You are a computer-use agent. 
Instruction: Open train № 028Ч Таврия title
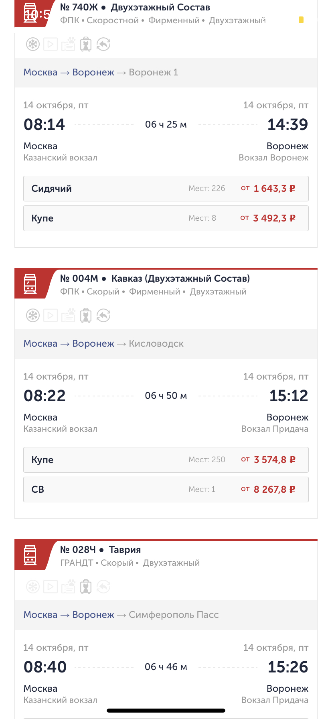(100, 550)
